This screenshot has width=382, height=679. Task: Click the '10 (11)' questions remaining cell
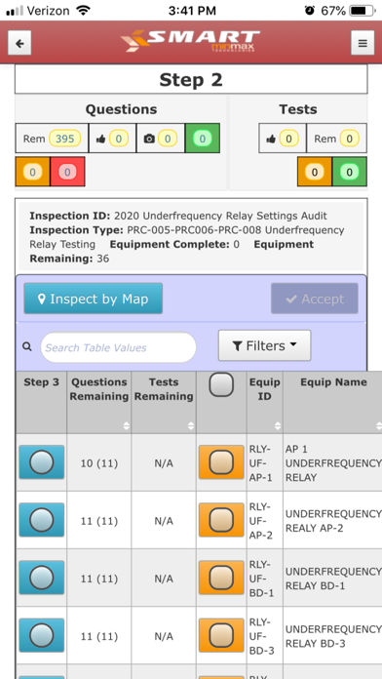(x=99, y=463)
